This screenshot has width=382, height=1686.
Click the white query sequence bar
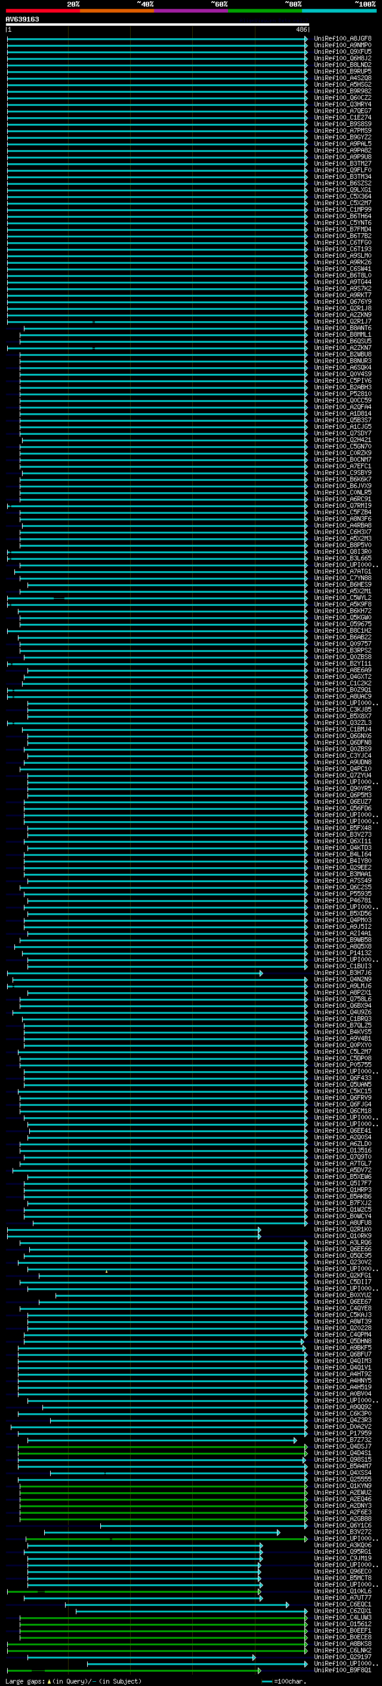(x=158, y=24)
